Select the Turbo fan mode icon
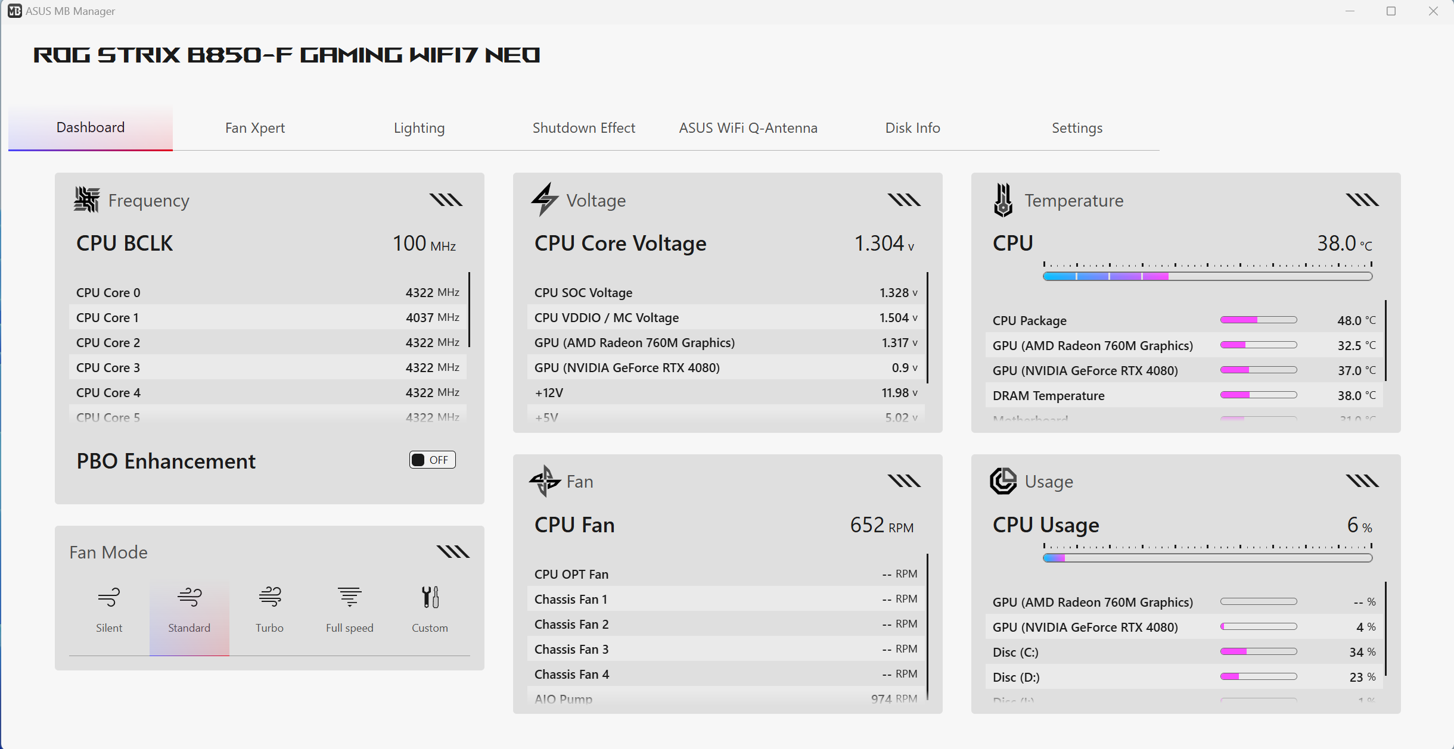Screen dimensions: 1454x749 tap(269, 597)
